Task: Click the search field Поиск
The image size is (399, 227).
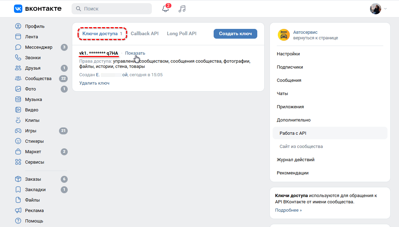Action: [x=112, y=9]
